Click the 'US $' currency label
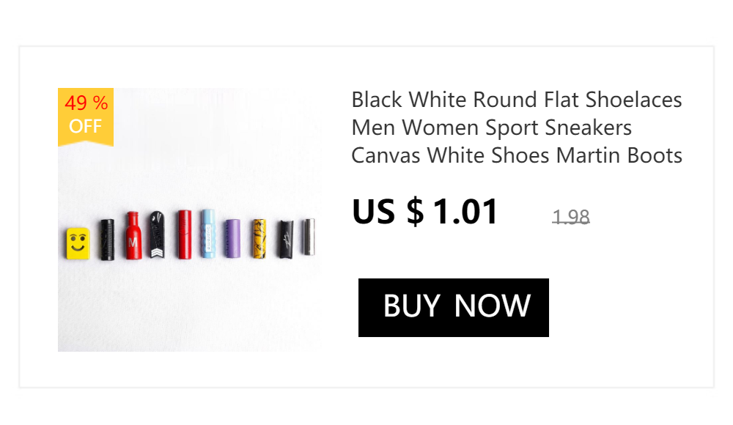 pos(388,212)
